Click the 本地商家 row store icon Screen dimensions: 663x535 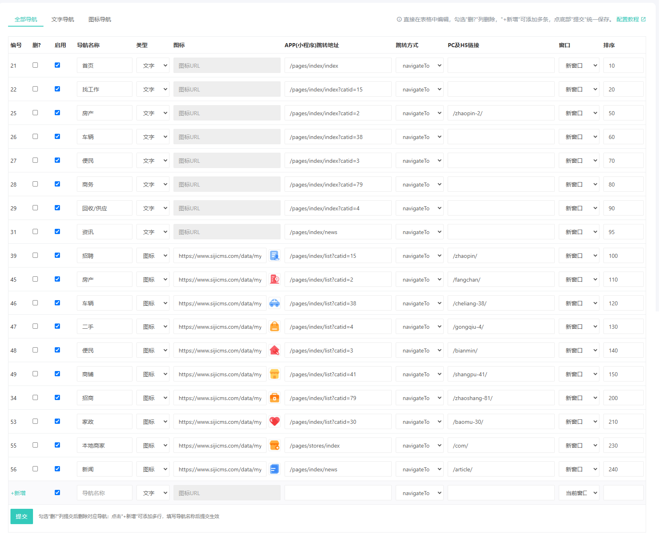[x=275, y=445]
